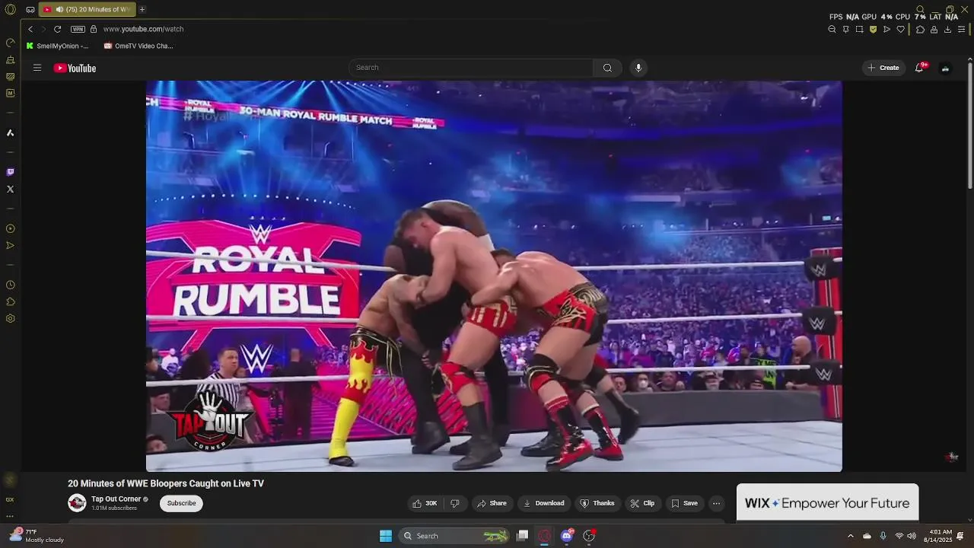Image resolution: width=974 pixels, height=548 pixels.
Task: Open the Opera GX main menu logo
Action: coord(11,9)
